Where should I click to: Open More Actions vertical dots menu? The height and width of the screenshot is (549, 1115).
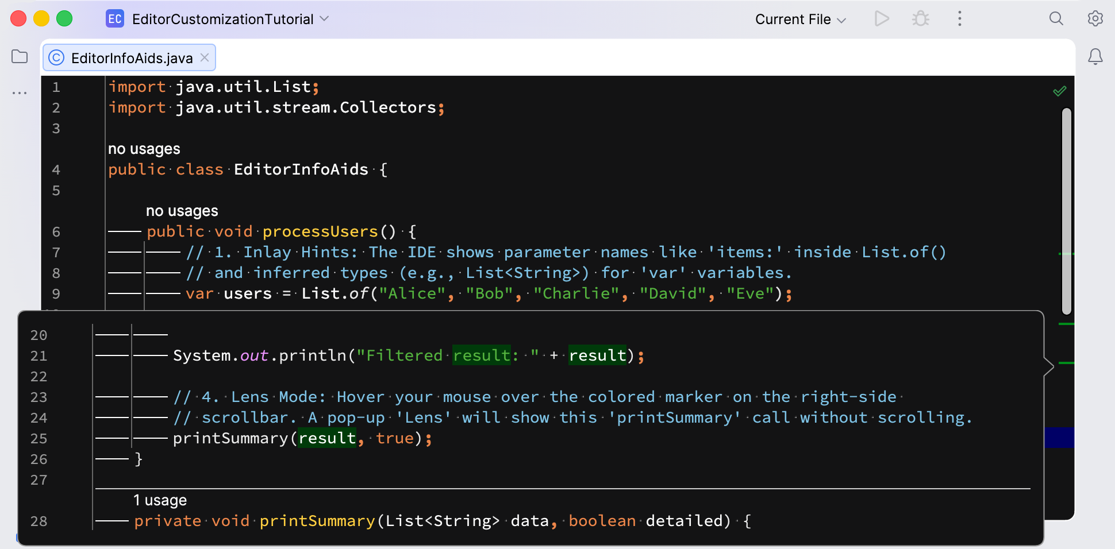tap(959, 19)
